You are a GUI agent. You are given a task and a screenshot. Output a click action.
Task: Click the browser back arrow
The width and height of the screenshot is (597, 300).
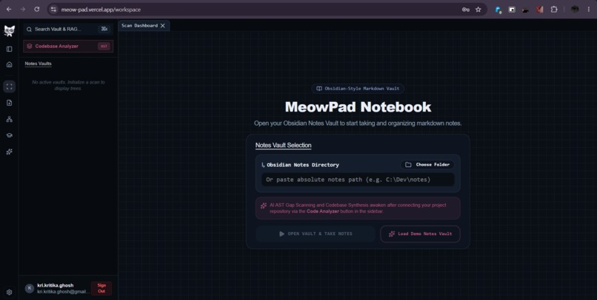pos(9,9)
